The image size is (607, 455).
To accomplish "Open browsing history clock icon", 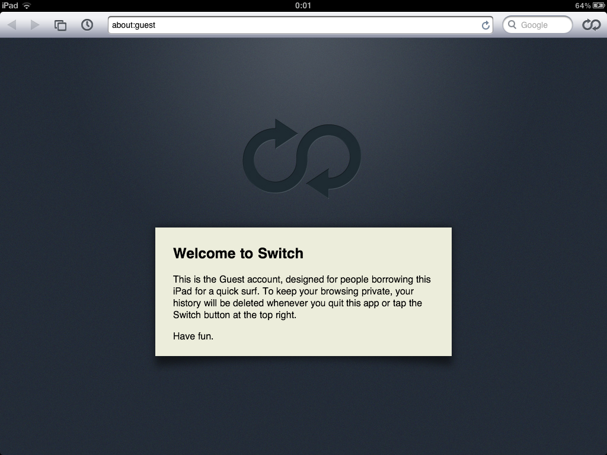I will tap(87, 25).
